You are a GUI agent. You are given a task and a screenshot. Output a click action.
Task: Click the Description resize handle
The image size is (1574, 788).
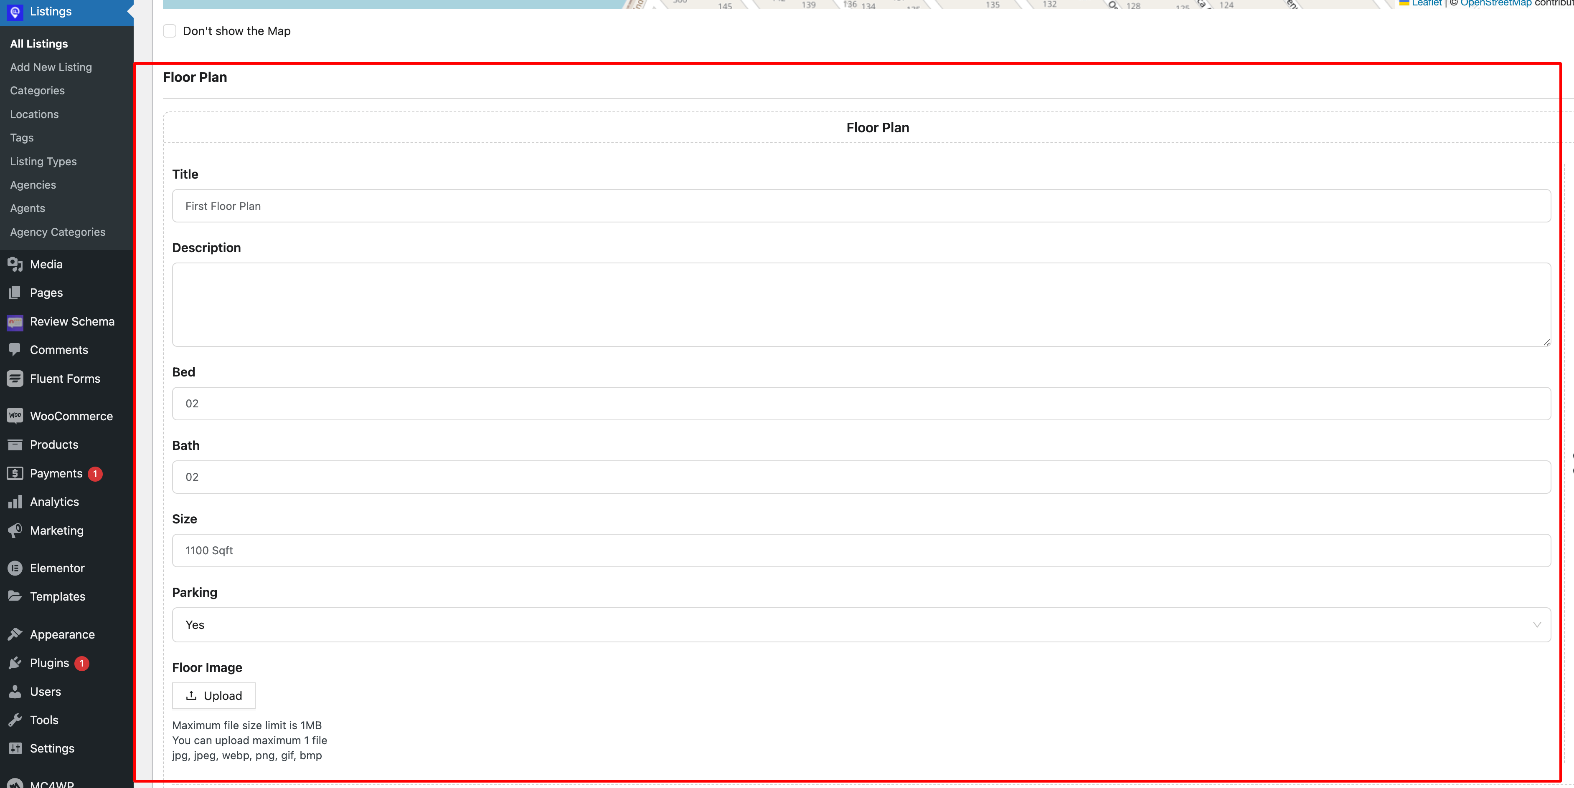click(1546, 342)
